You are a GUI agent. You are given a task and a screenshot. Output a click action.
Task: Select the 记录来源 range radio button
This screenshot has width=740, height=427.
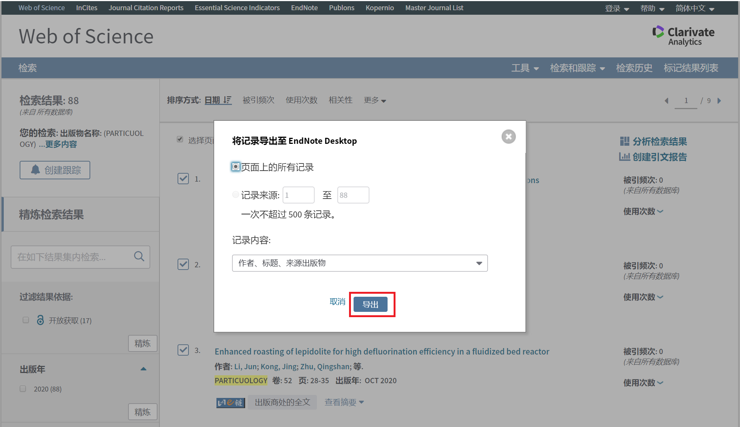[x=236, y=195]
